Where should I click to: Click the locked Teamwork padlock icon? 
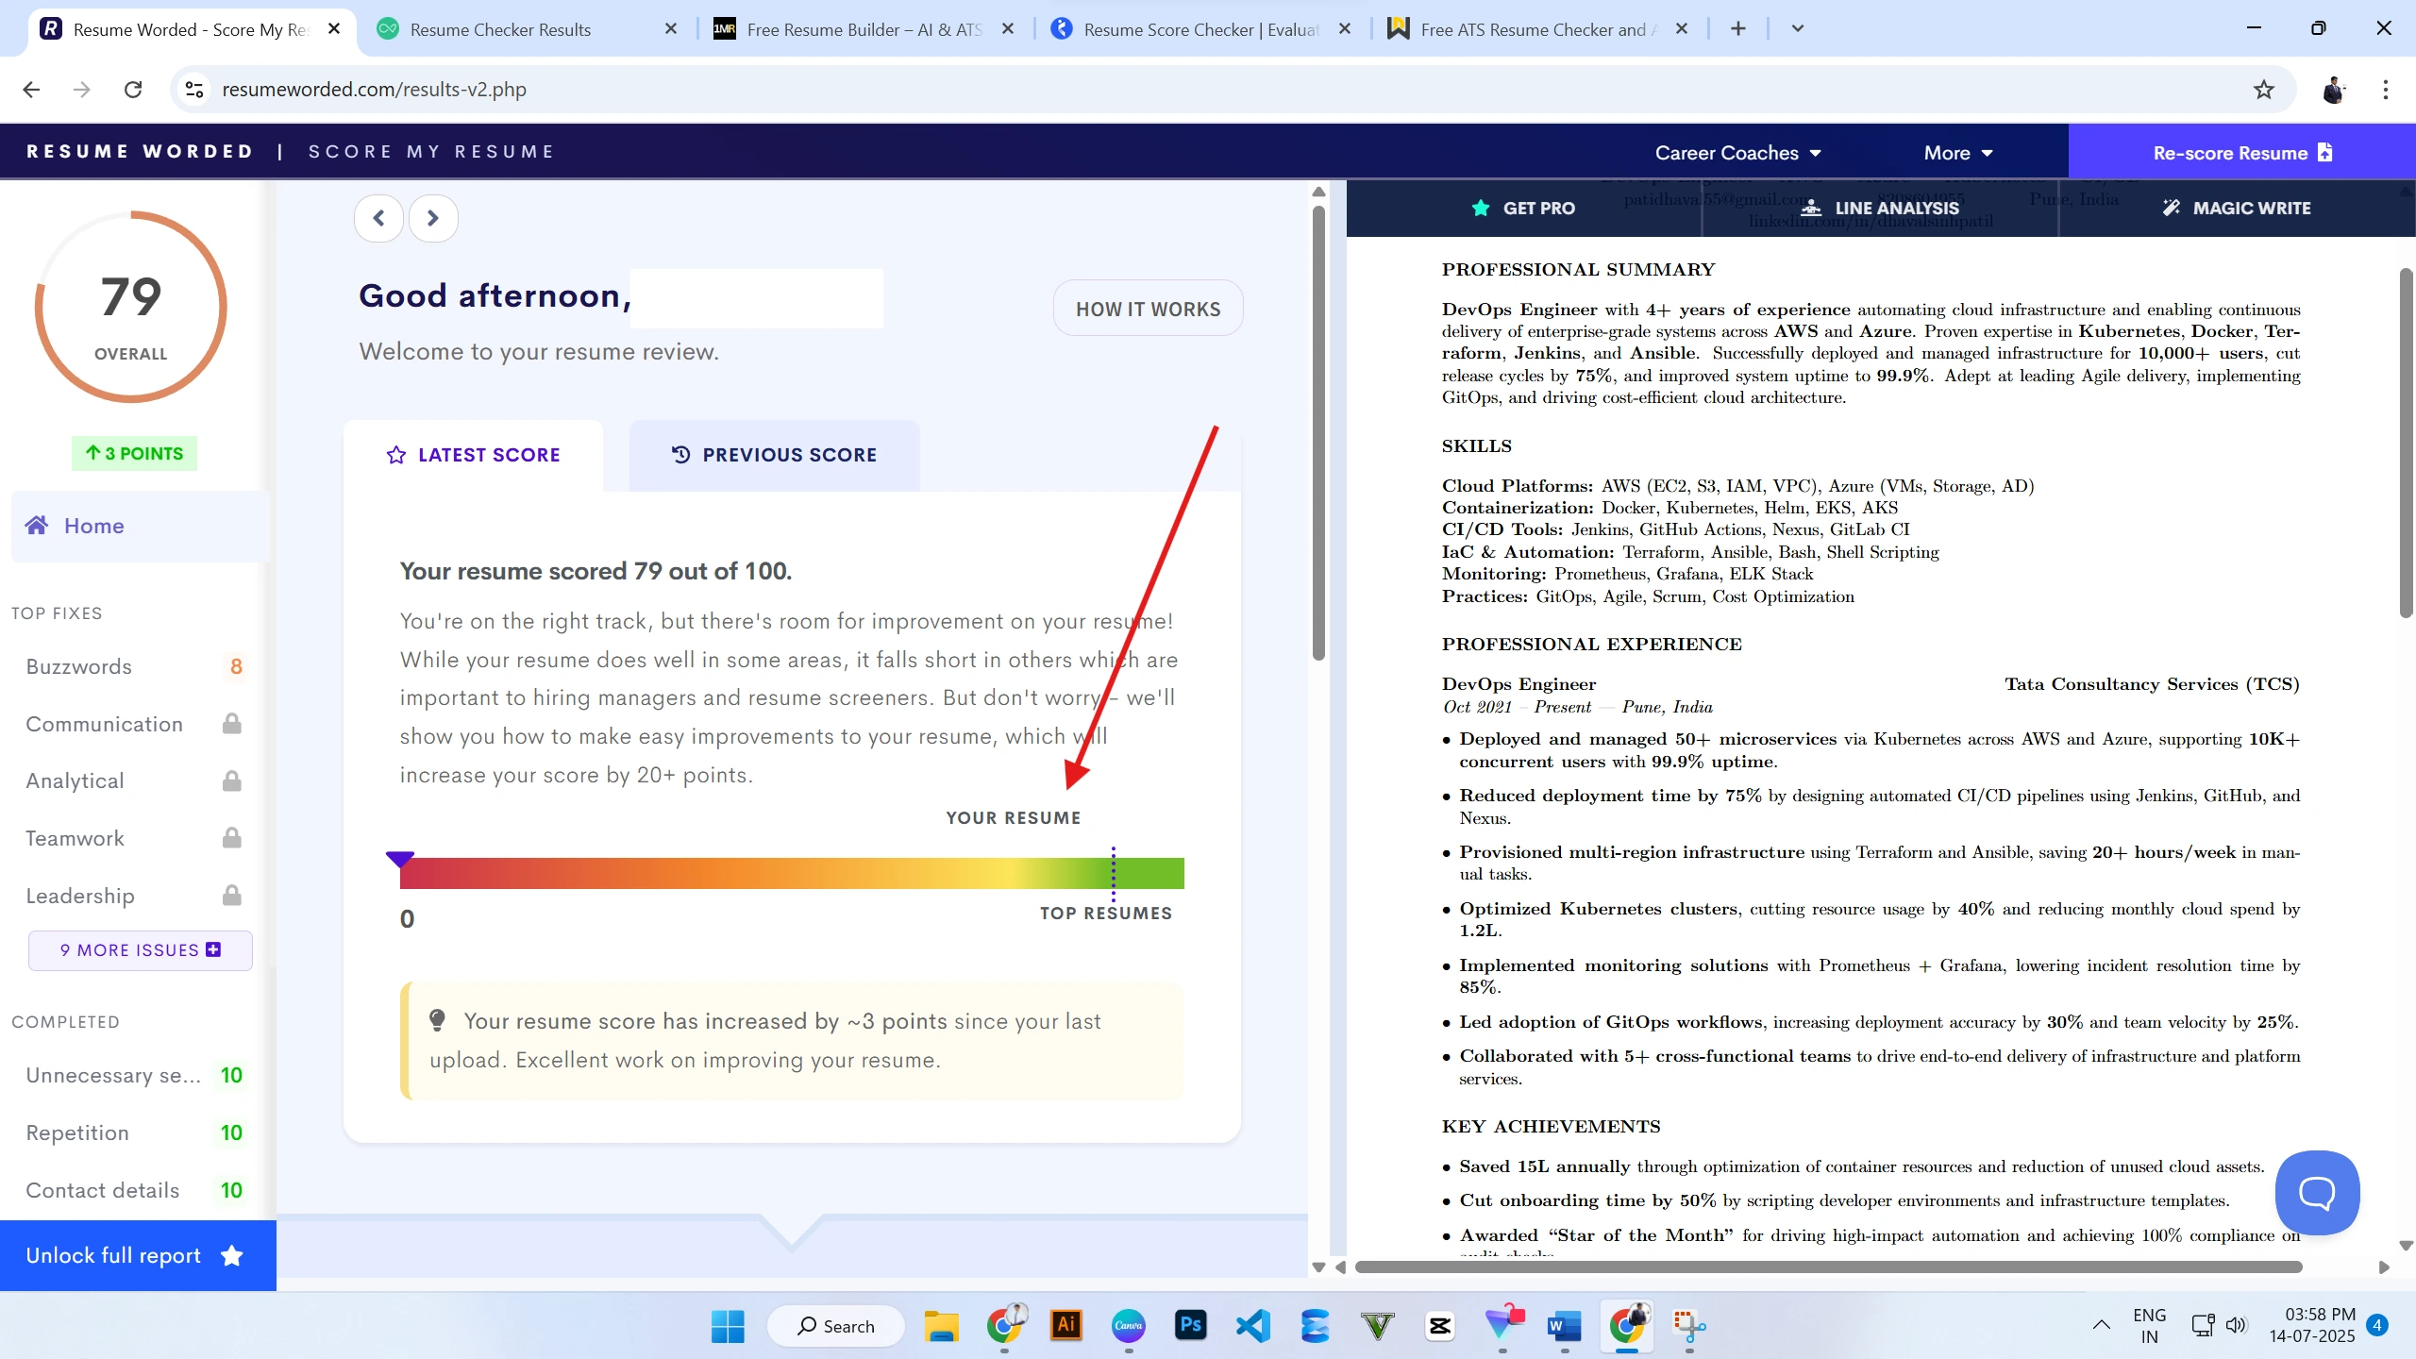click(x=231, y=838)
